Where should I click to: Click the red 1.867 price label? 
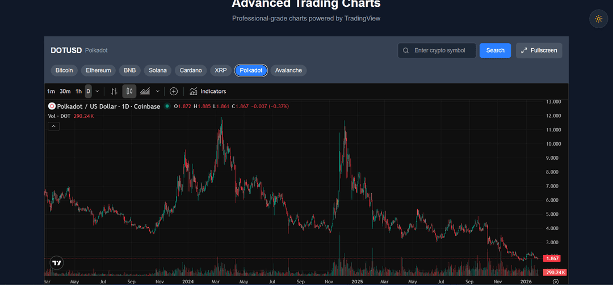[552, 258]
